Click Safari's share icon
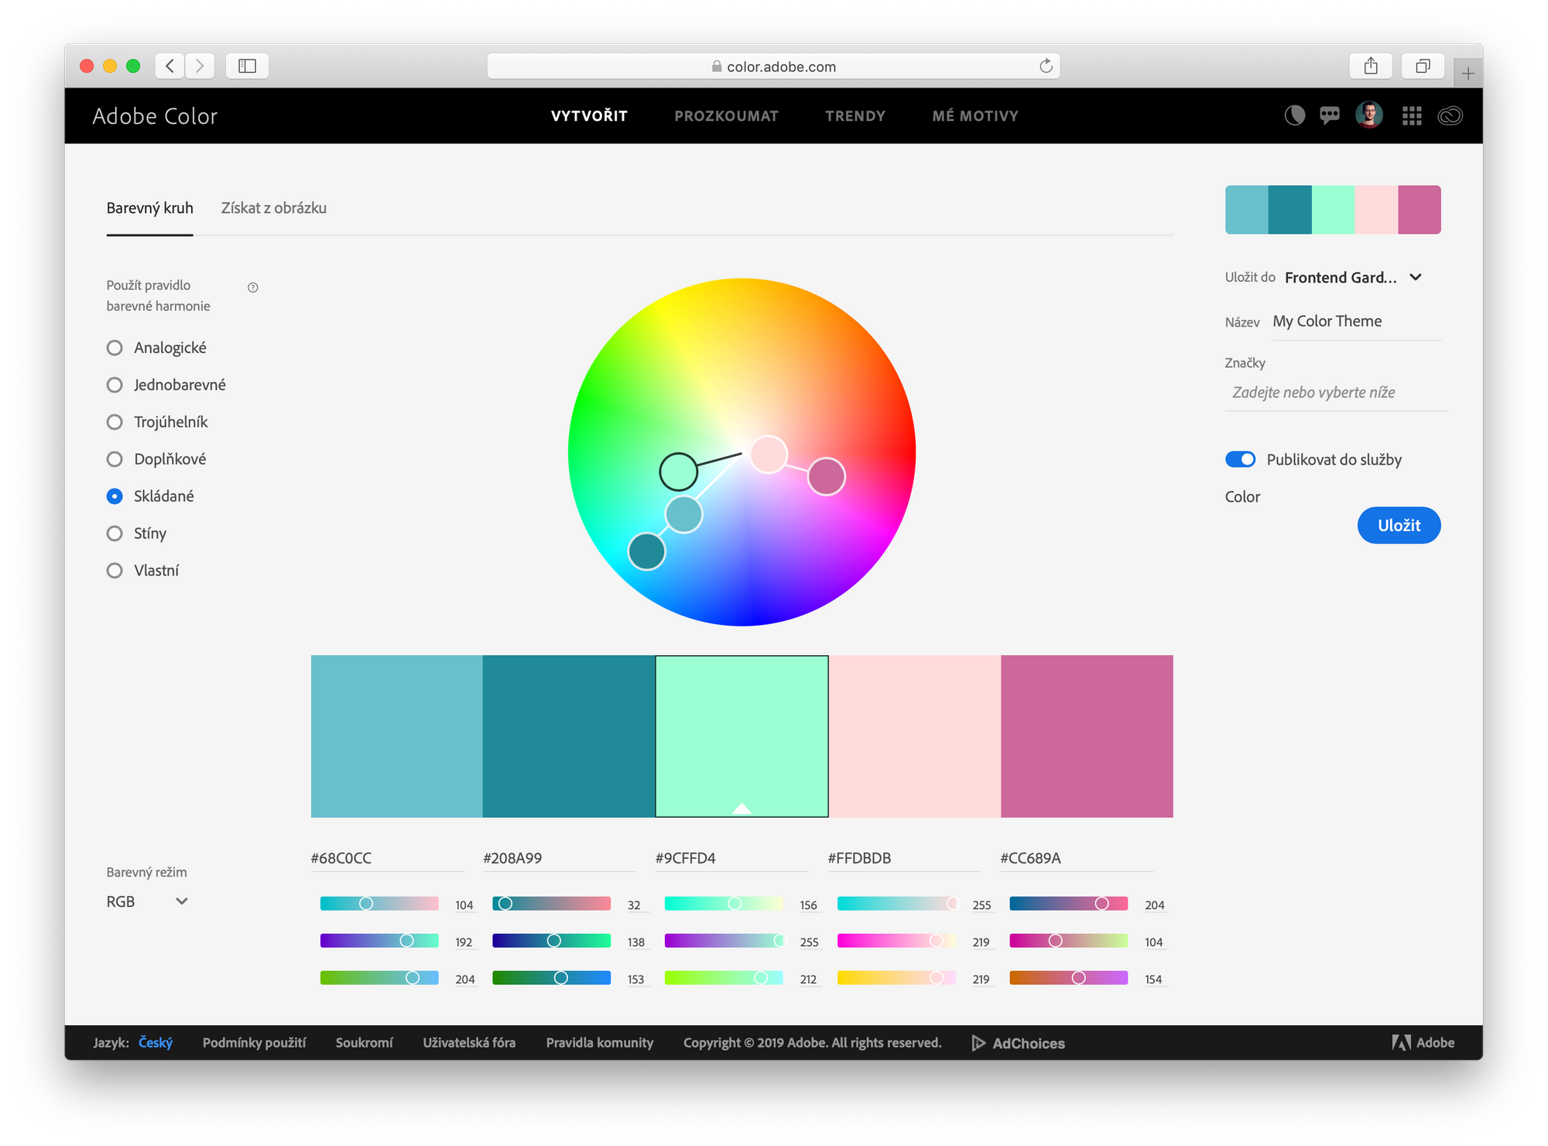This screenshot has width=1548, height=1146. click(1371, 66)
